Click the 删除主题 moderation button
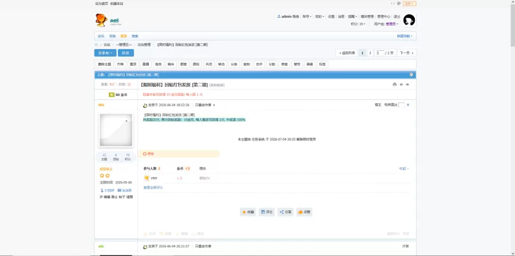Image resolution: width=515 pixels, height=256 pixels. [104, 64]
